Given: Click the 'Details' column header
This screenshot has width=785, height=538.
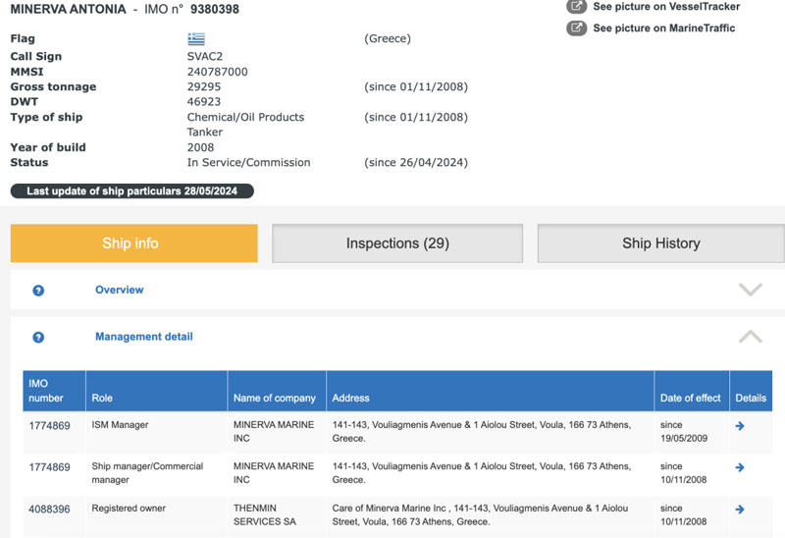Looking at the screenshot, I should click(751, 391).
